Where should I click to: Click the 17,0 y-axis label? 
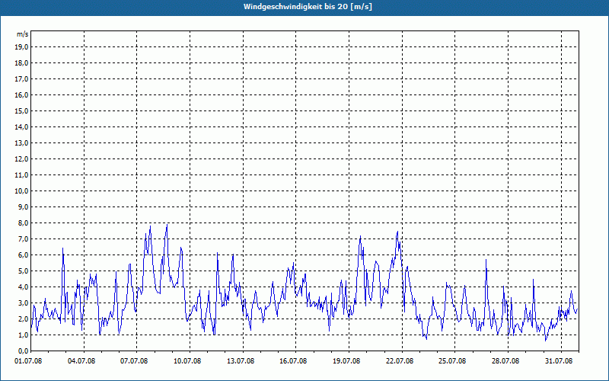click(22, 79)
